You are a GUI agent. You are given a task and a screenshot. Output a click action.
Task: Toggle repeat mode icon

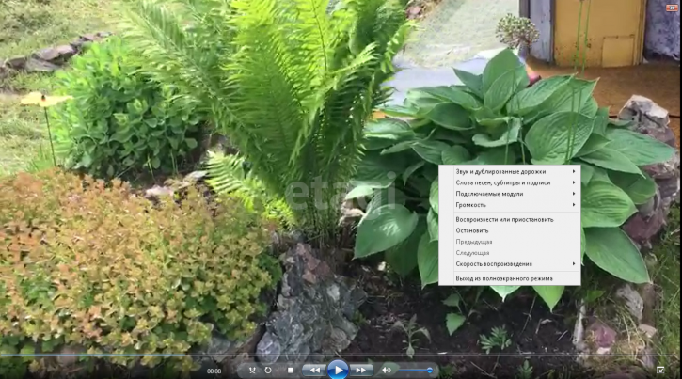[x=268, y=371]
